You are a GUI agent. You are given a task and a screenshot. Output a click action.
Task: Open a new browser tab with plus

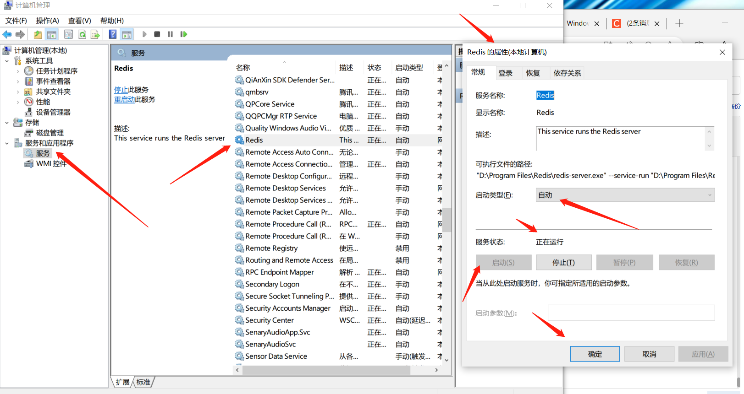(x=679, y=23)
